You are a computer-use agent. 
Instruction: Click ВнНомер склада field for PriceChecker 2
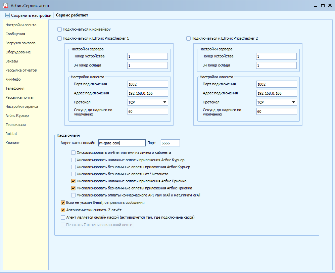[276, 65]
